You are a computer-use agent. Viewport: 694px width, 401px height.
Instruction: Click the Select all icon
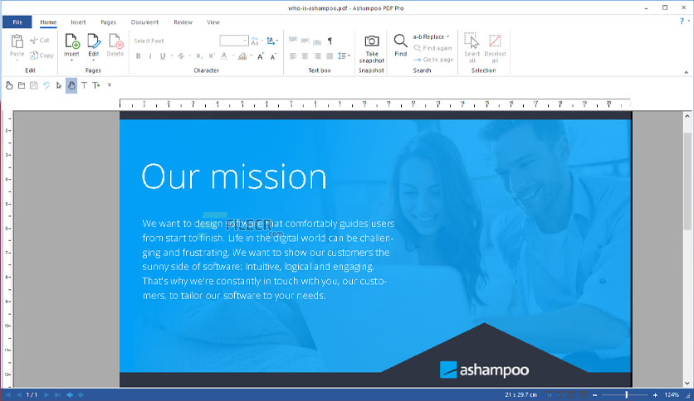[x=472, y=41]
